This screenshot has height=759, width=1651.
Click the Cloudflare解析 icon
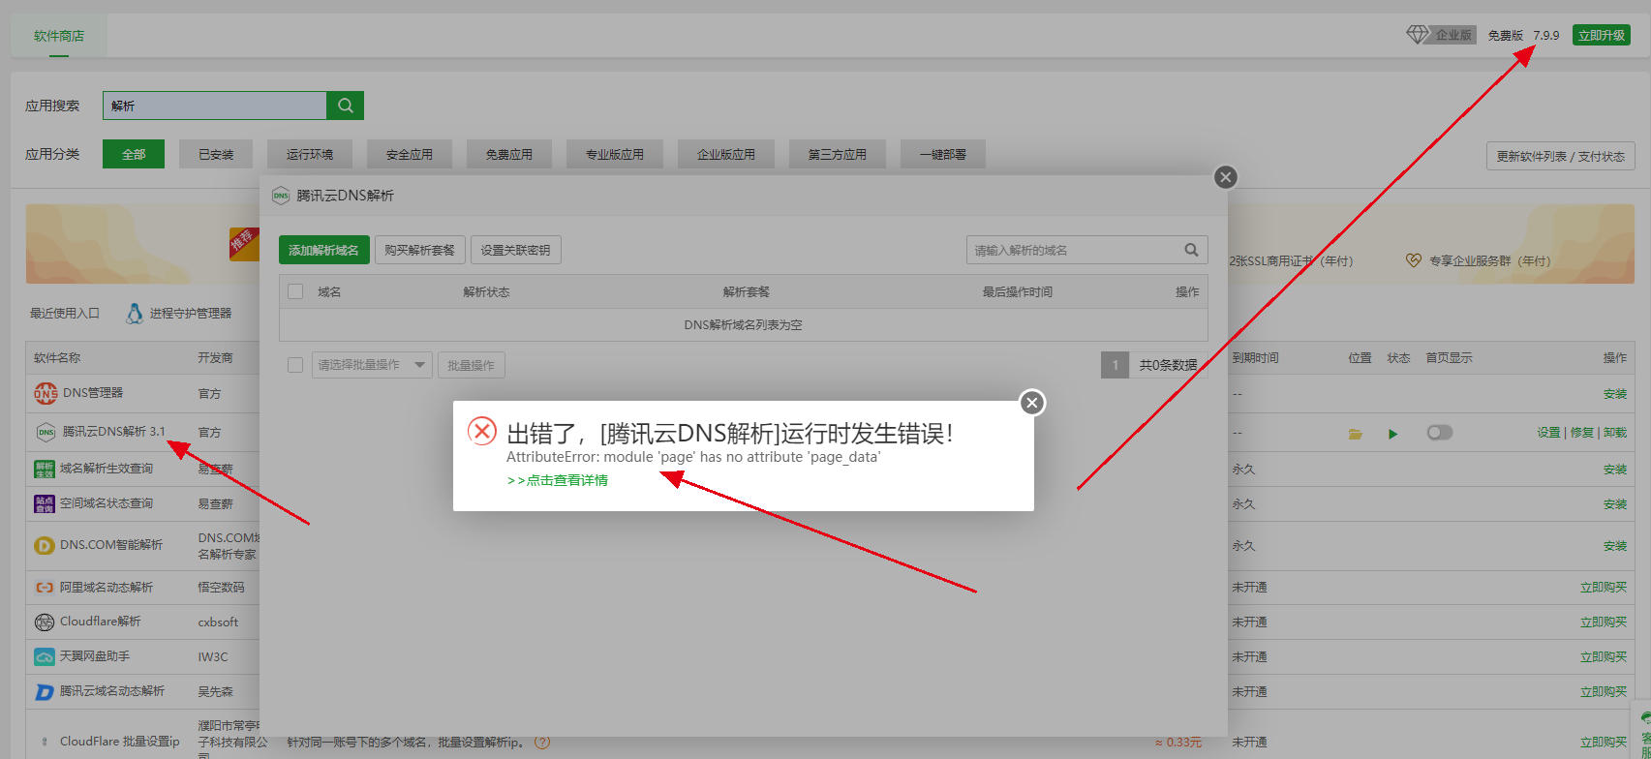(x=45, y=622)
